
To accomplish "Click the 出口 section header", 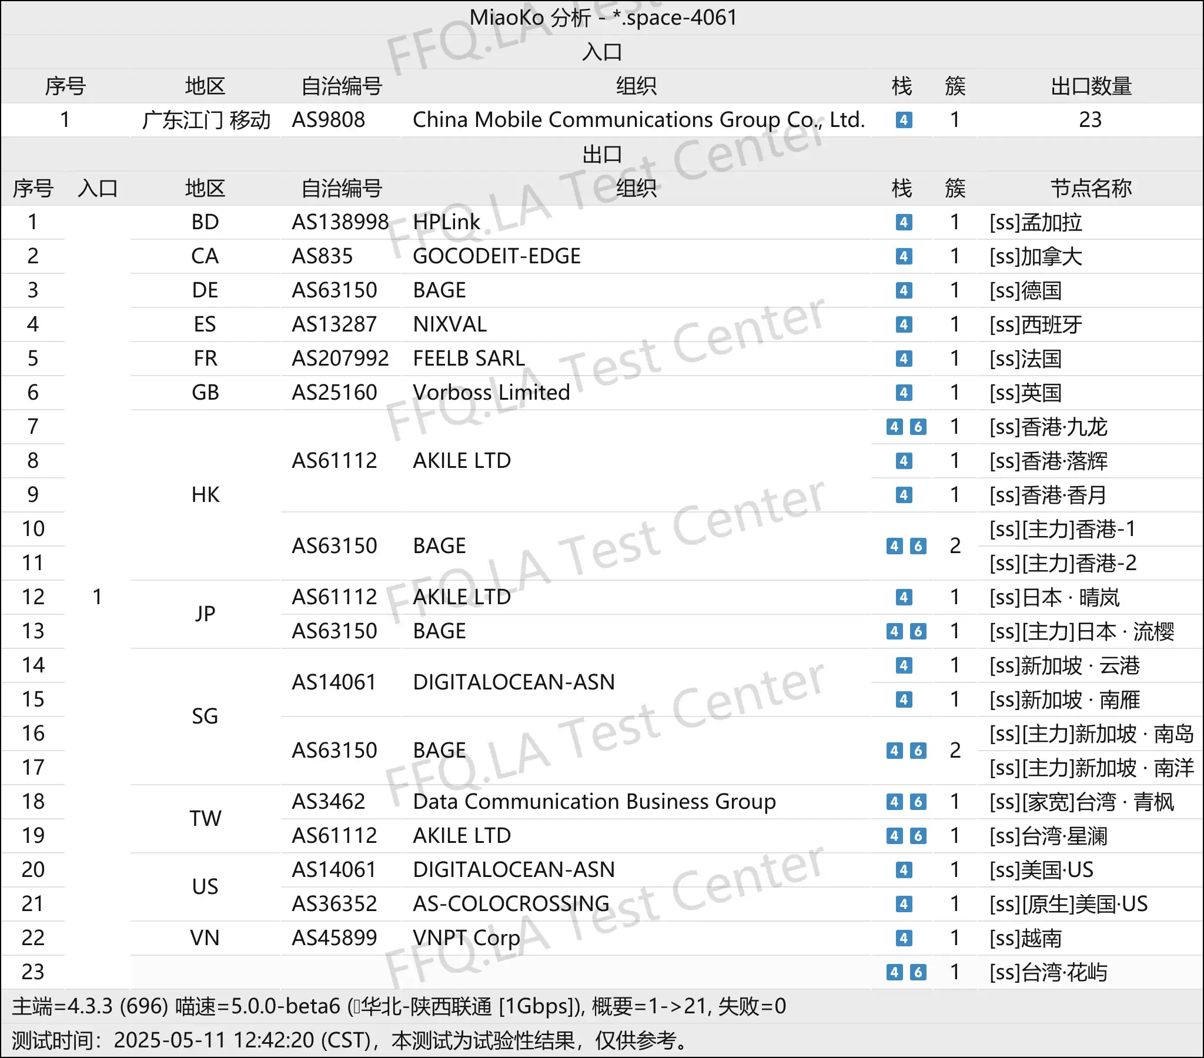I will [602, 155].
